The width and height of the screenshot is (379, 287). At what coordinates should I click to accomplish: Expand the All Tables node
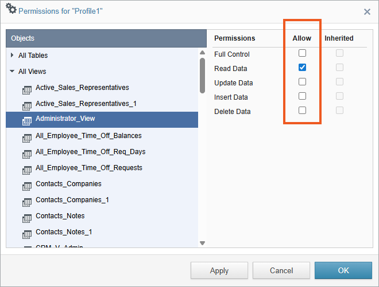click(x=12, y=55)
